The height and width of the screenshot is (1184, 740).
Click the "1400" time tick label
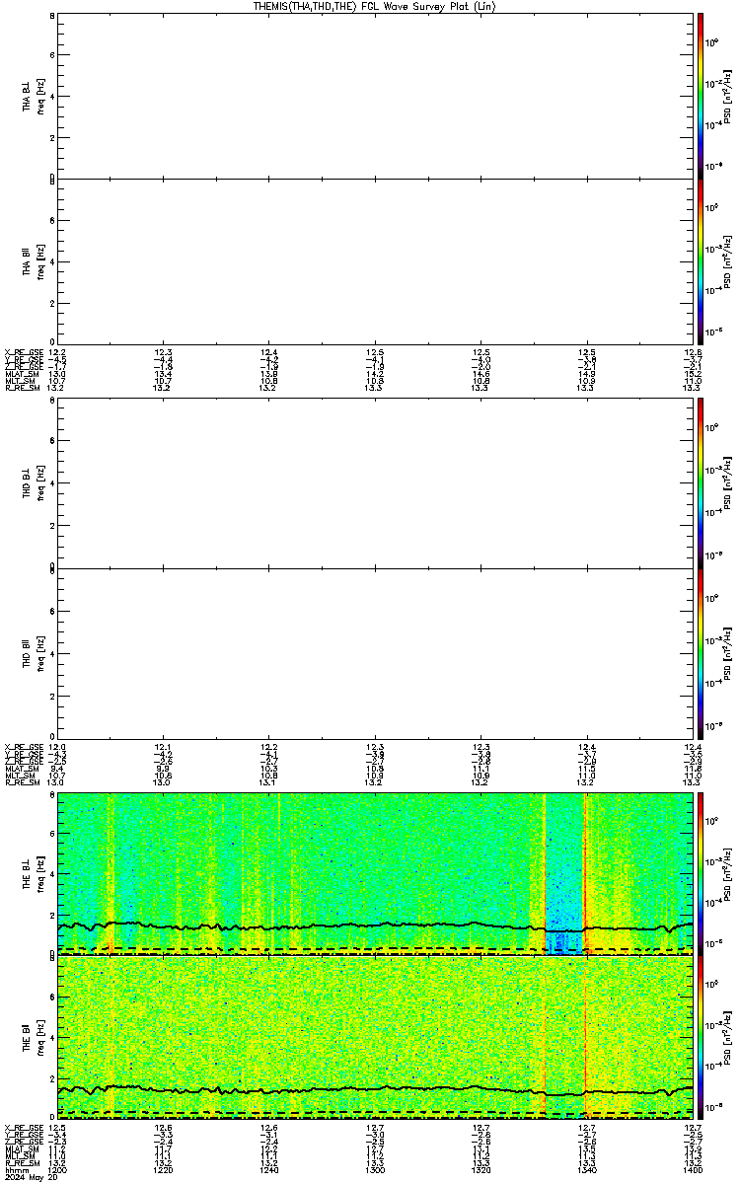click(x=692, y=1169)
